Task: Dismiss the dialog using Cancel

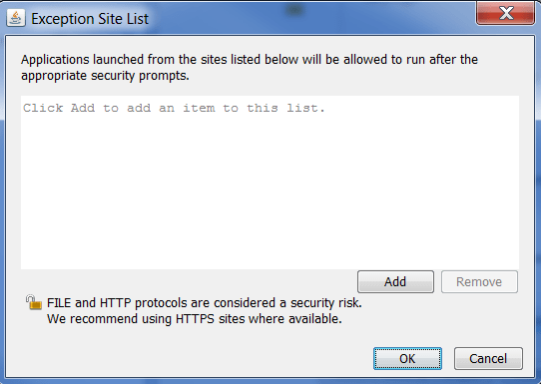Action: tap(488, 358)
